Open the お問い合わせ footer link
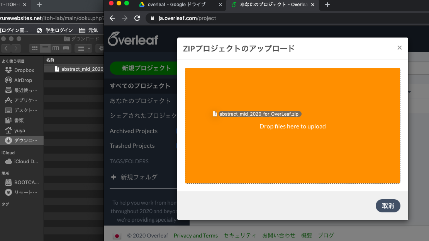Viewport: 429px width, 241px height. pos(279,236)
